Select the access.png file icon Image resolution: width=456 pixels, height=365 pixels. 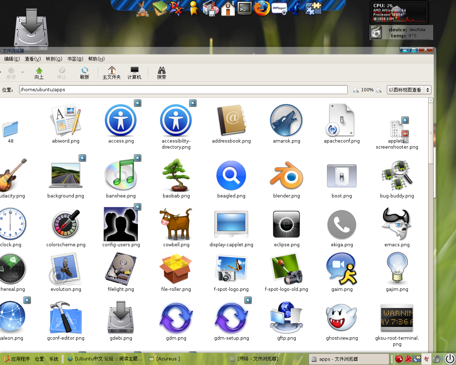121,120
